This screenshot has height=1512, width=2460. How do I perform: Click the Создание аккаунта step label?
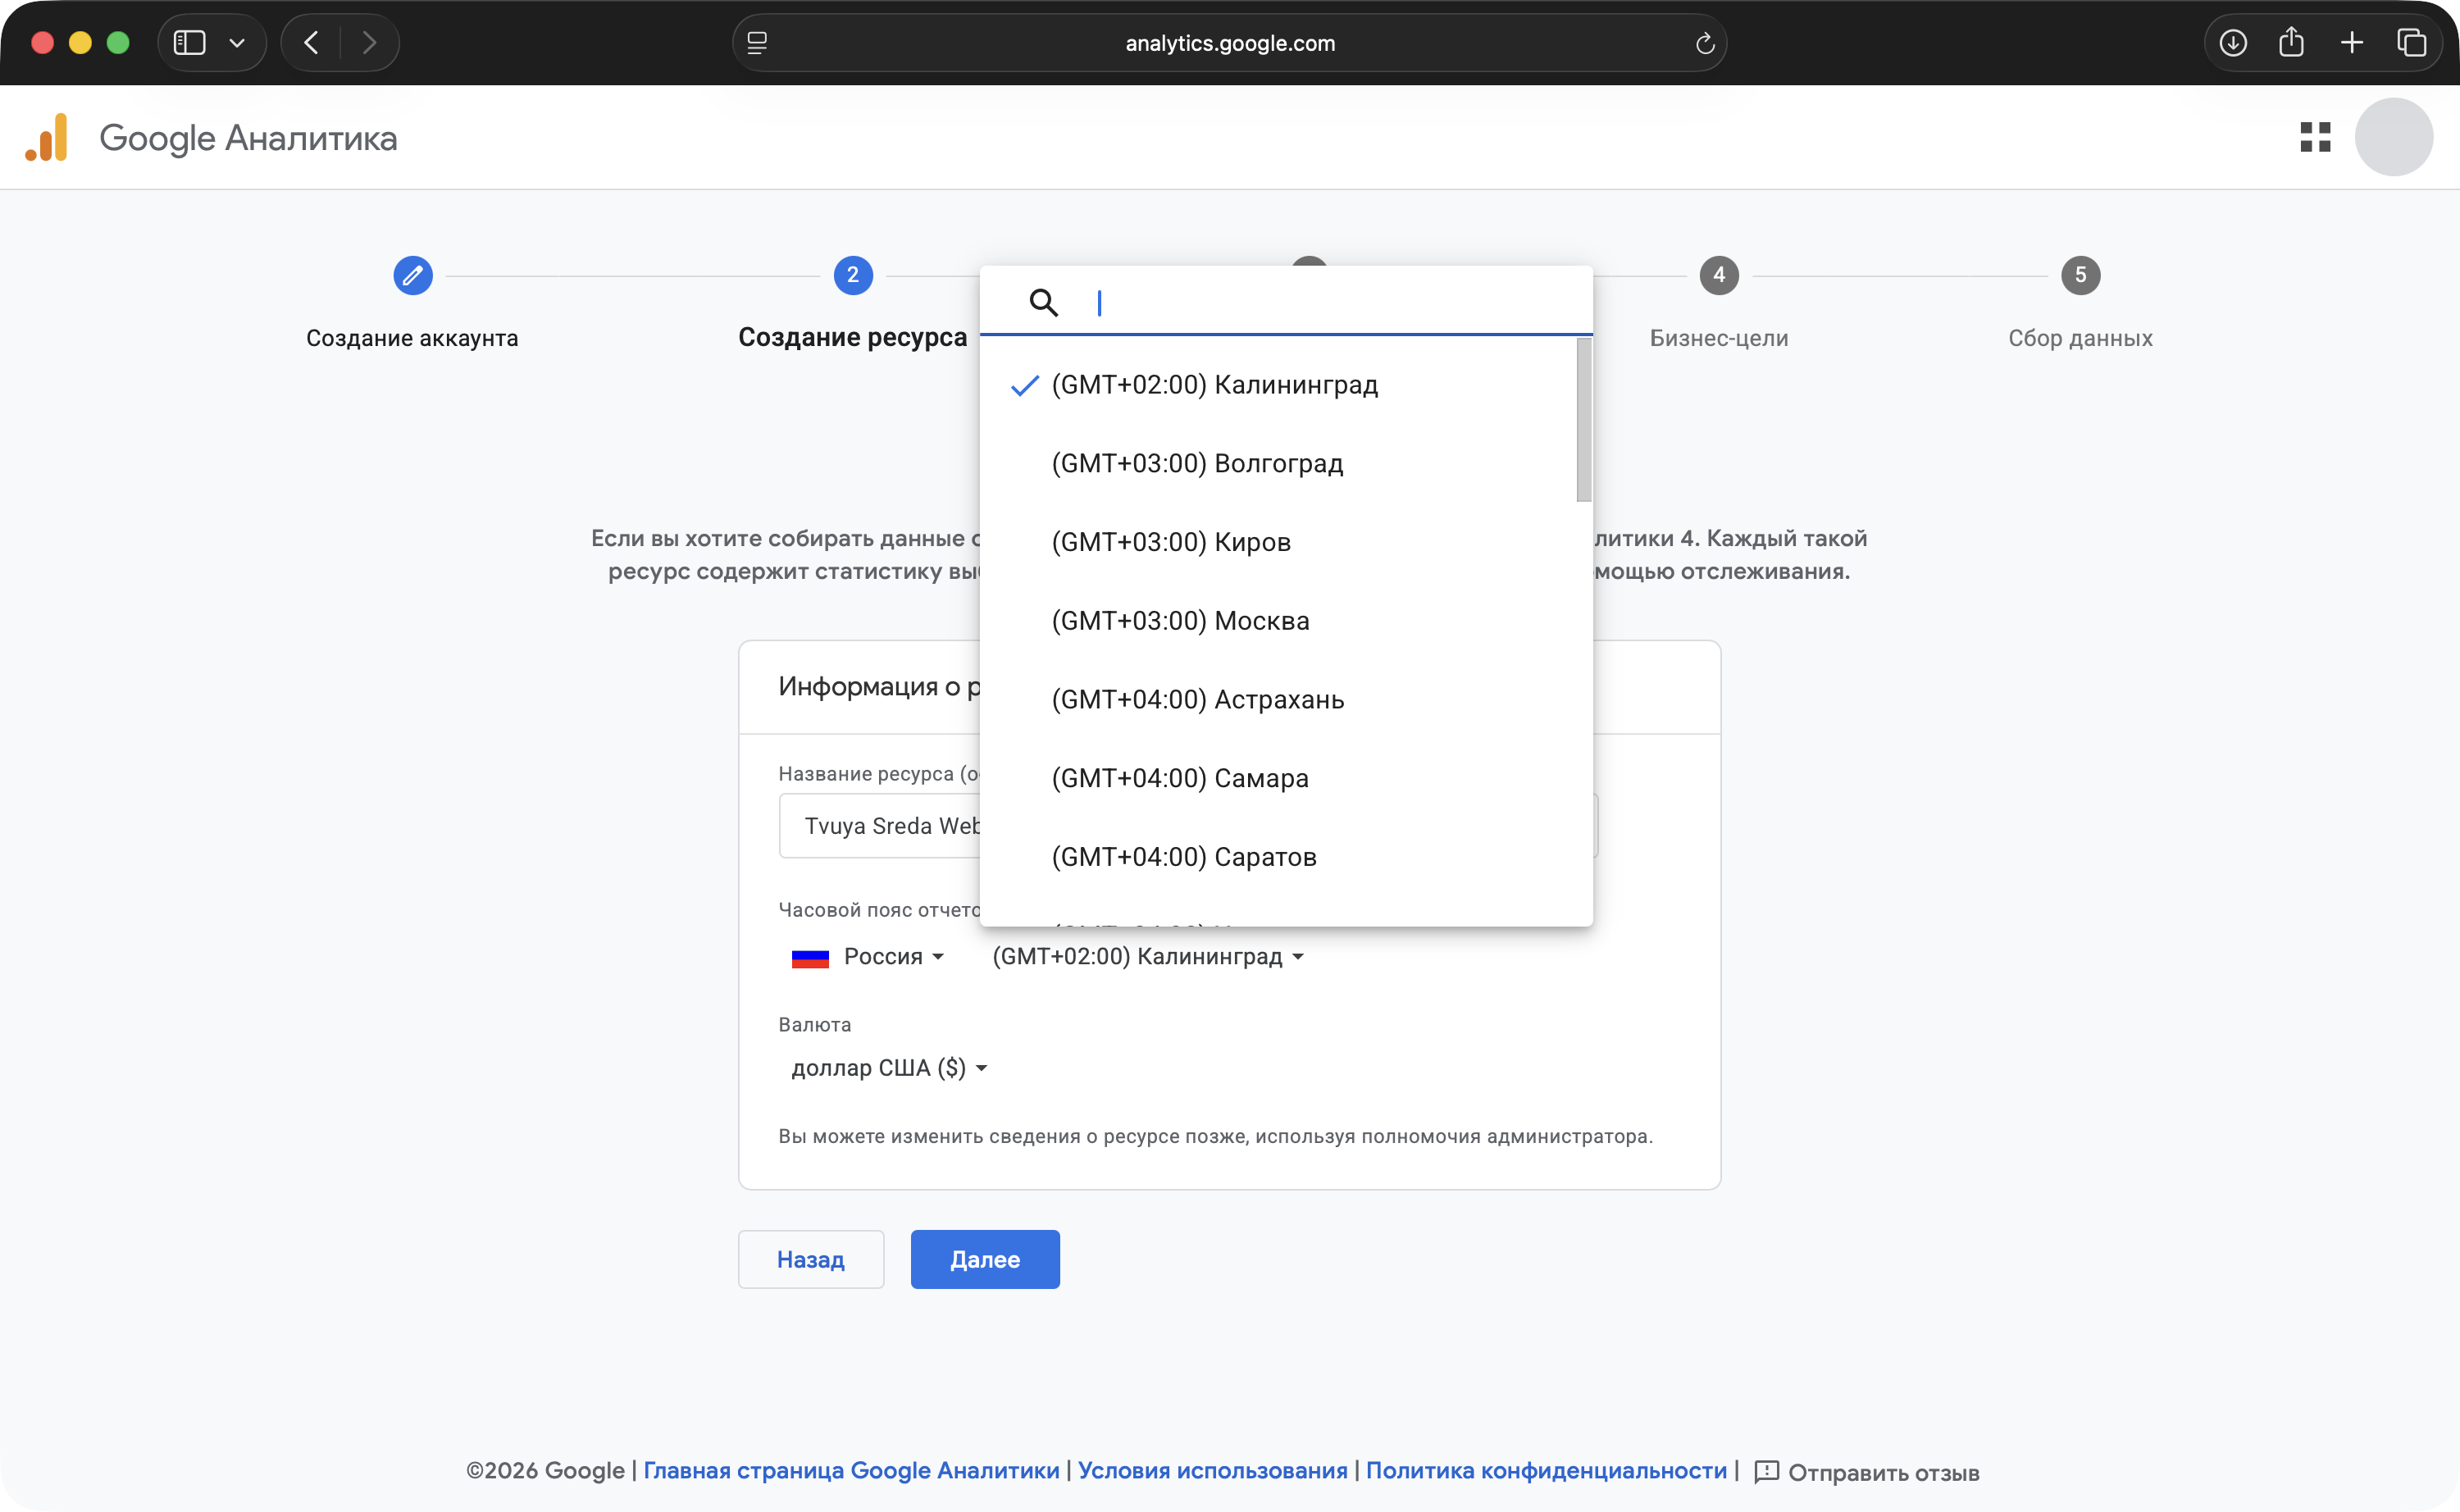click(x=412, y=338)
